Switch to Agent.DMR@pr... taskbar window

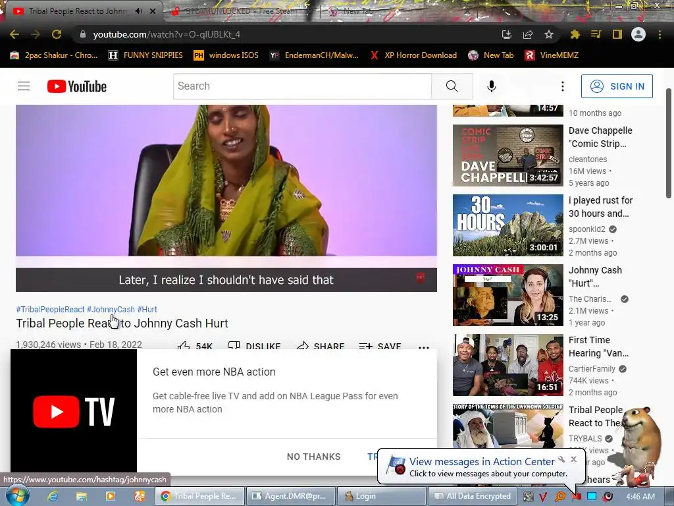pos(290,496)
